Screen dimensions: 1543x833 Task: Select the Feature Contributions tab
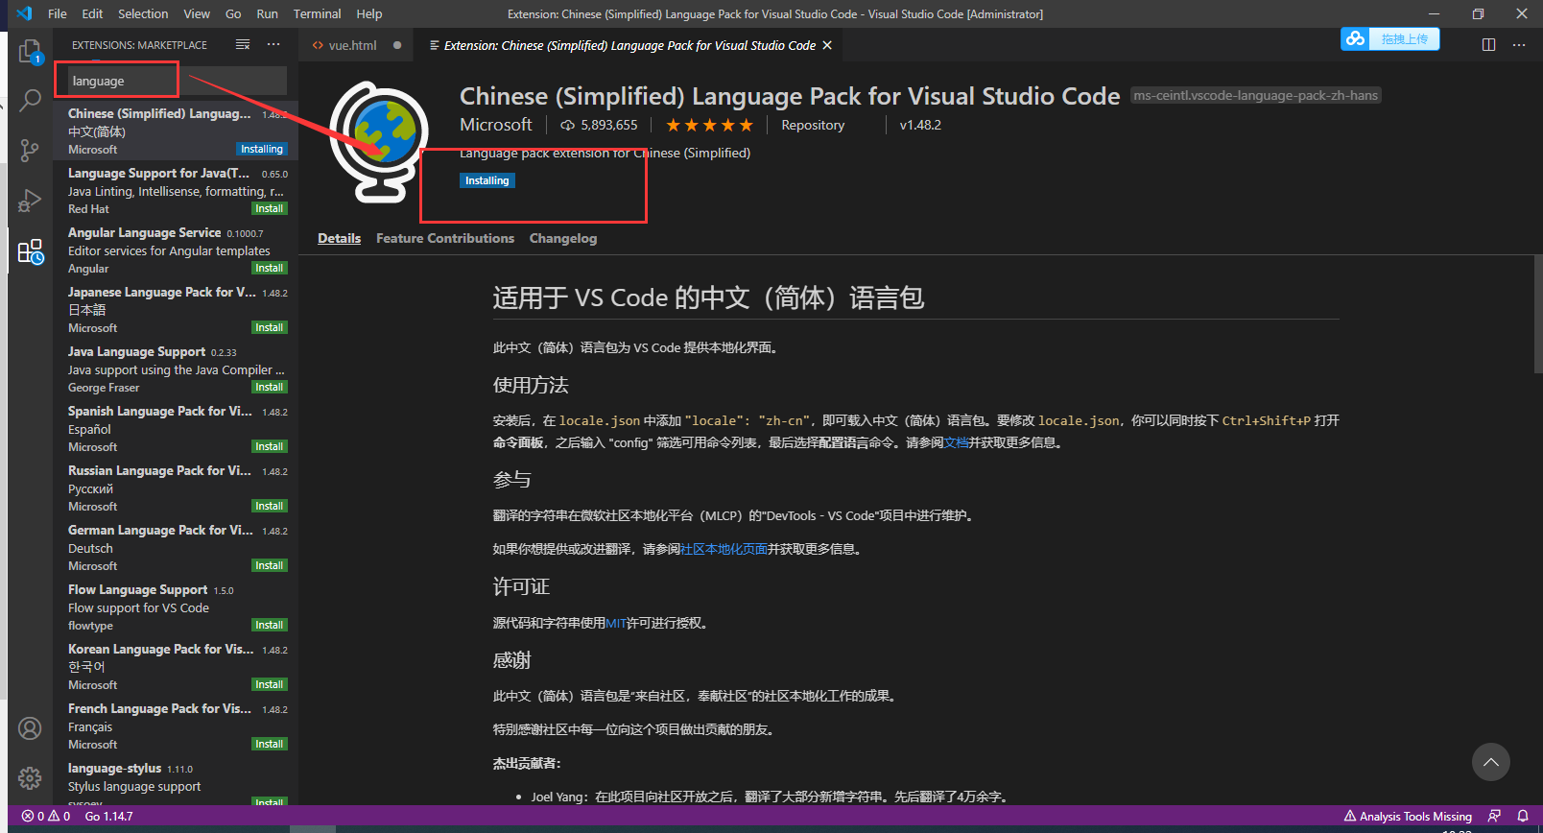(445, 238)
